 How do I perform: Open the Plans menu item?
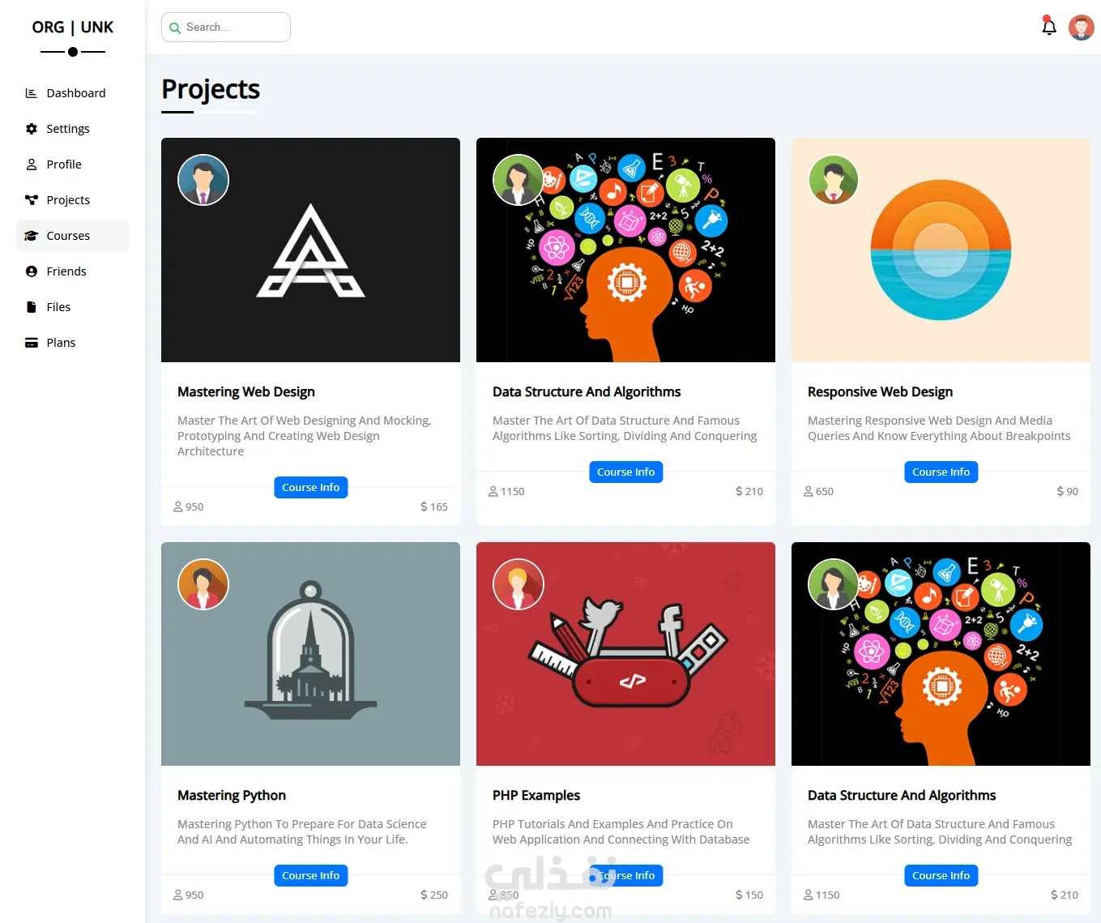61,343
